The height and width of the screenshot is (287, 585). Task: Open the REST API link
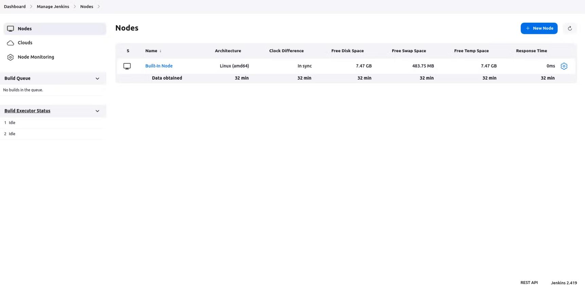coord(529,283)
